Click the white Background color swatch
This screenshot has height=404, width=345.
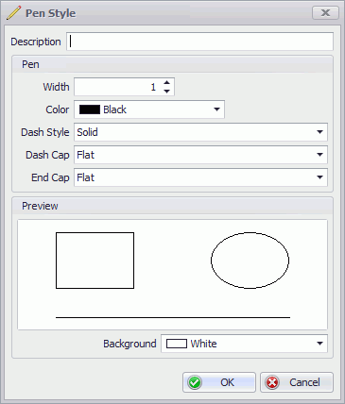pos(177,344)
